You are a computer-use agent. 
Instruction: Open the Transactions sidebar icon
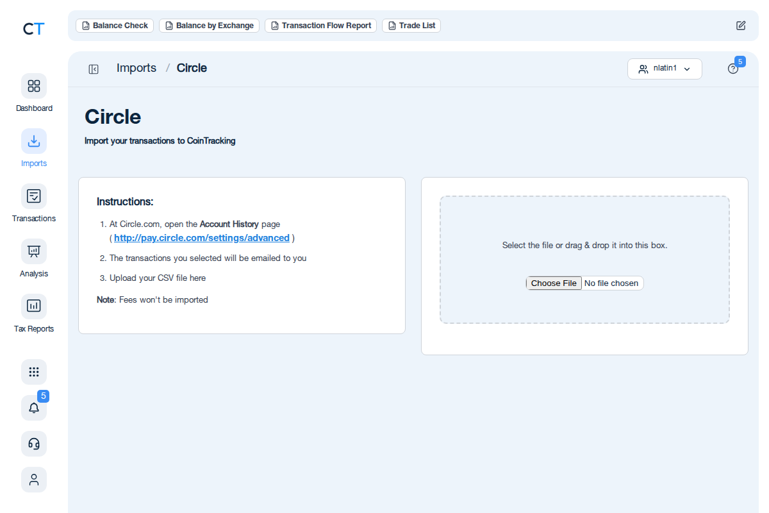coord(34,196)
